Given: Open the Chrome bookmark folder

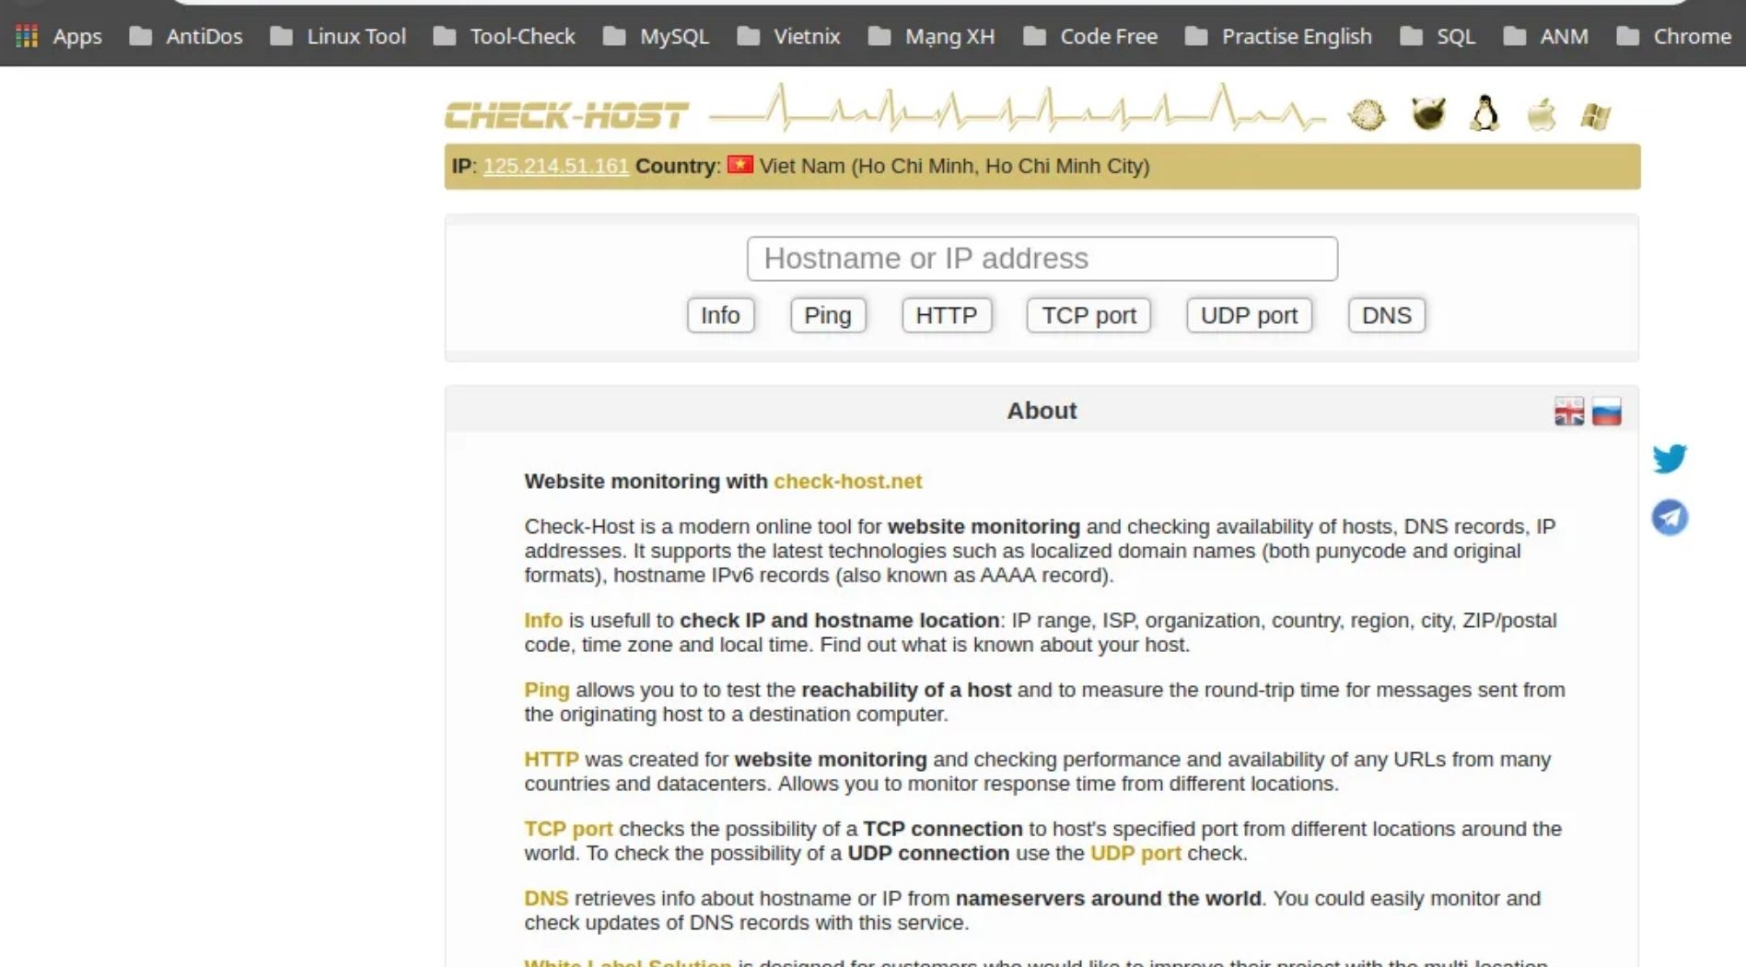Looking at the screenshot, I should (1674, 36).
